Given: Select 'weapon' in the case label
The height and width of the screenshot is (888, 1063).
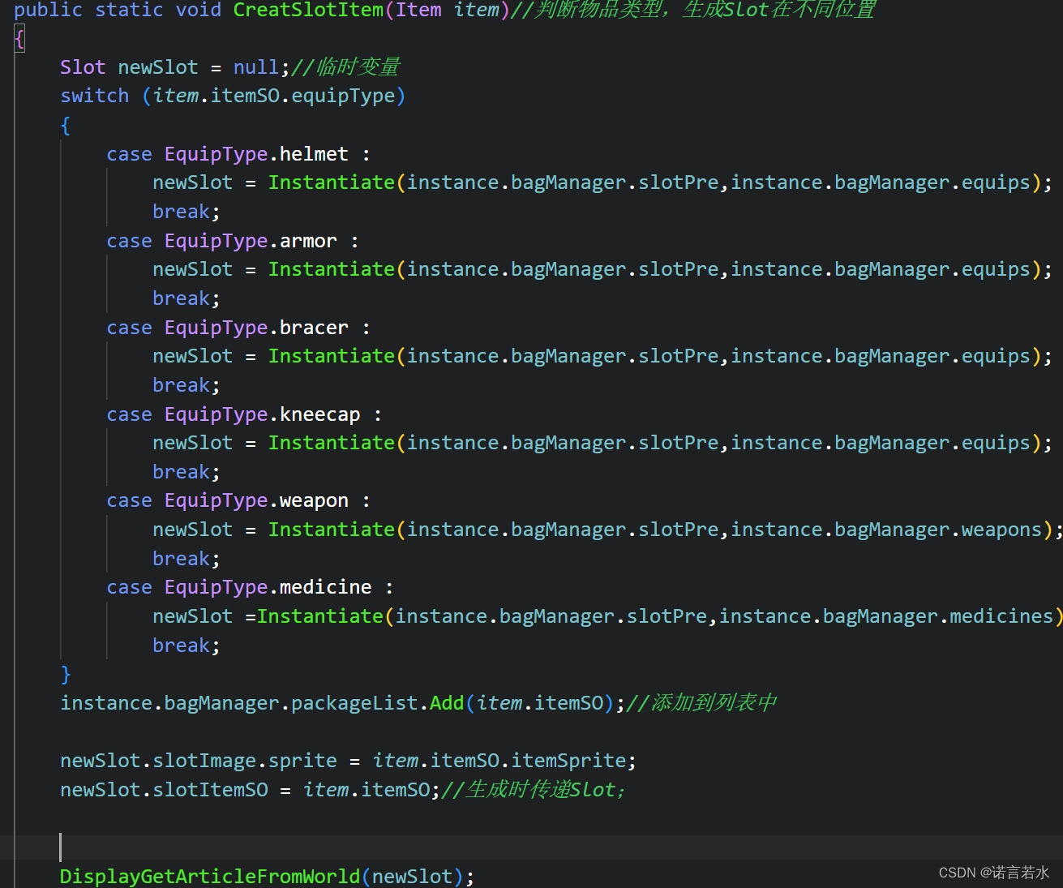Looking at the screenshot, I should click(x=314, y=501).
